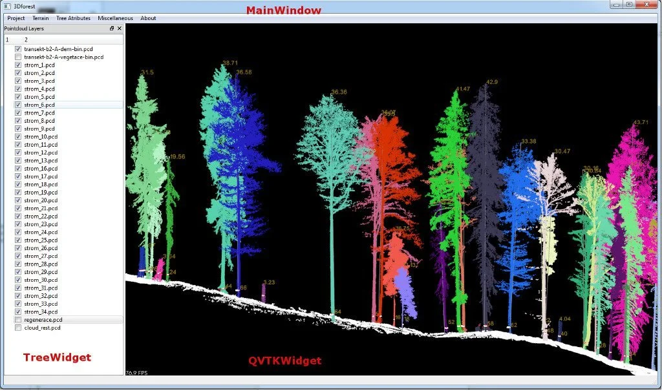Select the strom_28.pcd layer name

(x=41, y=264)
